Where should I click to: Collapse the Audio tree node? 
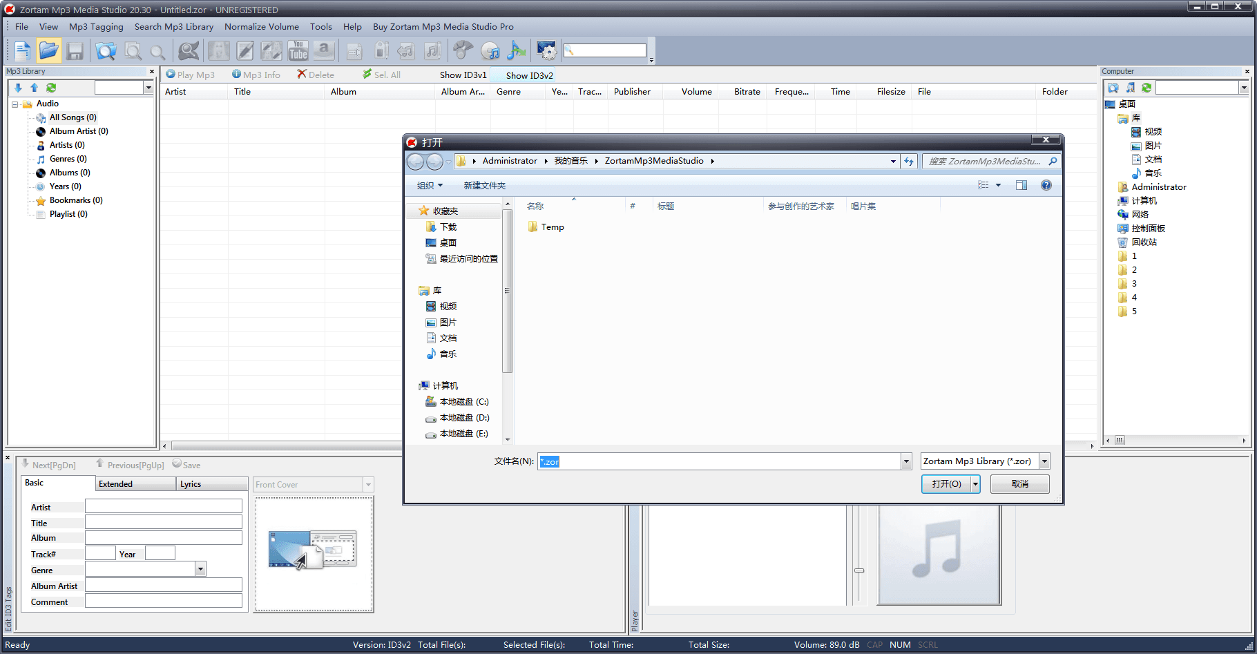click(x=15, y=104)
